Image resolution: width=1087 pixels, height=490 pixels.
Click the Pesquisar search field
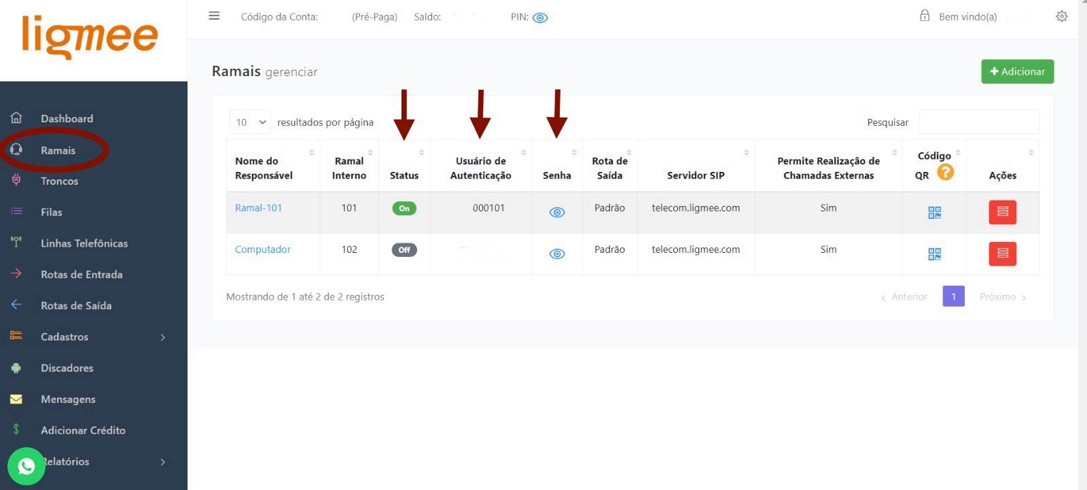(978, 122)
